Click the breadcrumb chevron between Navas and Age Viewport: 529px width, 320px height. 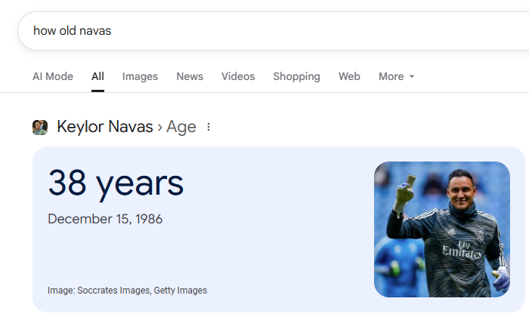coord(160,128)
